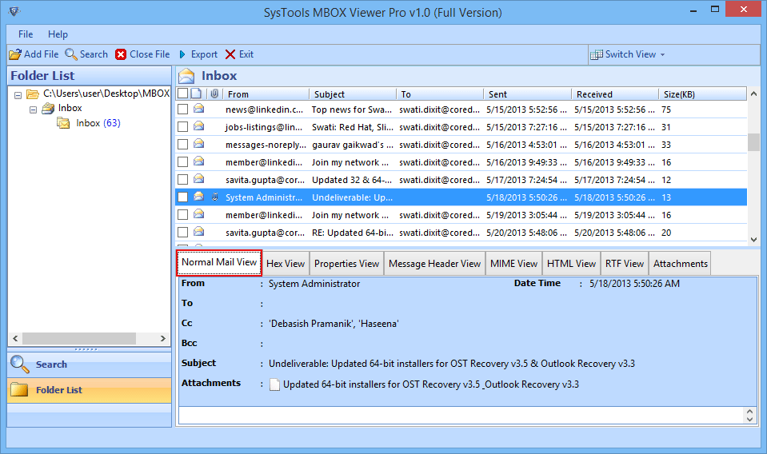Image resolution: width=767 pixels, height=454 pixels.
Task: Click envelope icon of System Administrator row
Action: click(198, 197)
